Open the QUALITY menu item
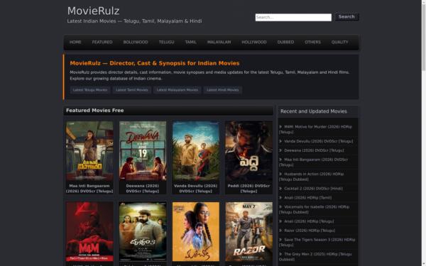Image resolution: width=426 pixels, height=266 pixels. coord(339,42)
